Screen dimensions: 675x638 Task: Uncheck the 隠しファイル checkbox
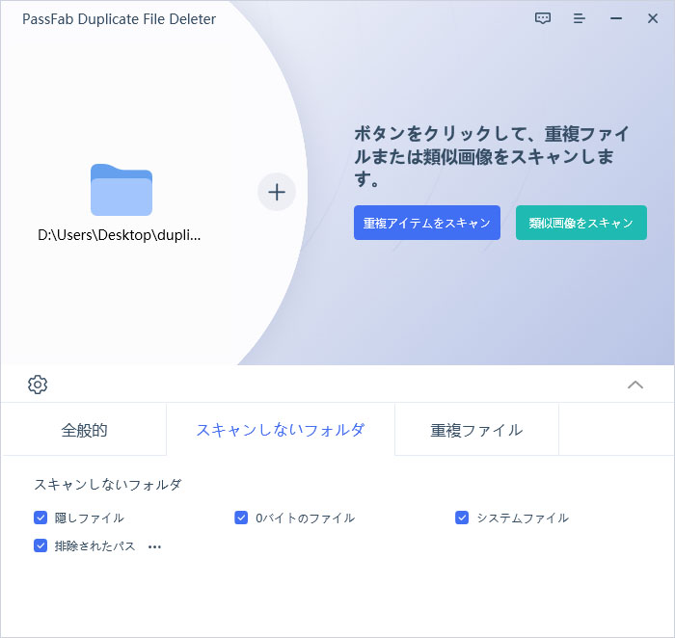[40, 518]
